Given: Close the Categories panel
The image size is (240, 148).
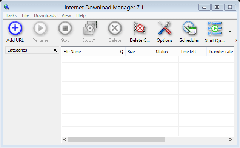Looking at the screenshot, I should [55, 50].
